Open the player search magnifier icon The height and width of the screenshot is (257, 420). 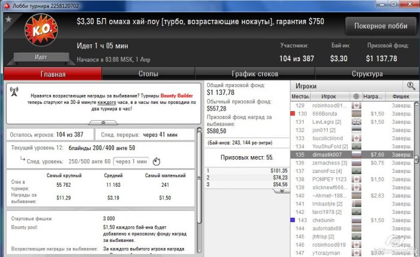tap(411, 86)
